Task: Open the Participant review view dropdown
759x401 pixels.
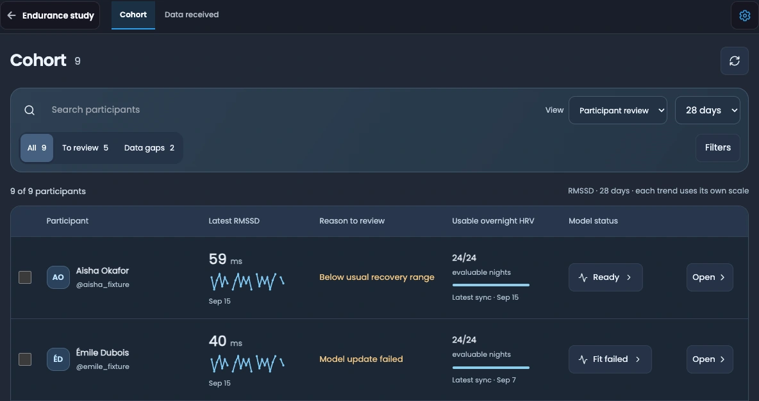Action: coord(618,110)
